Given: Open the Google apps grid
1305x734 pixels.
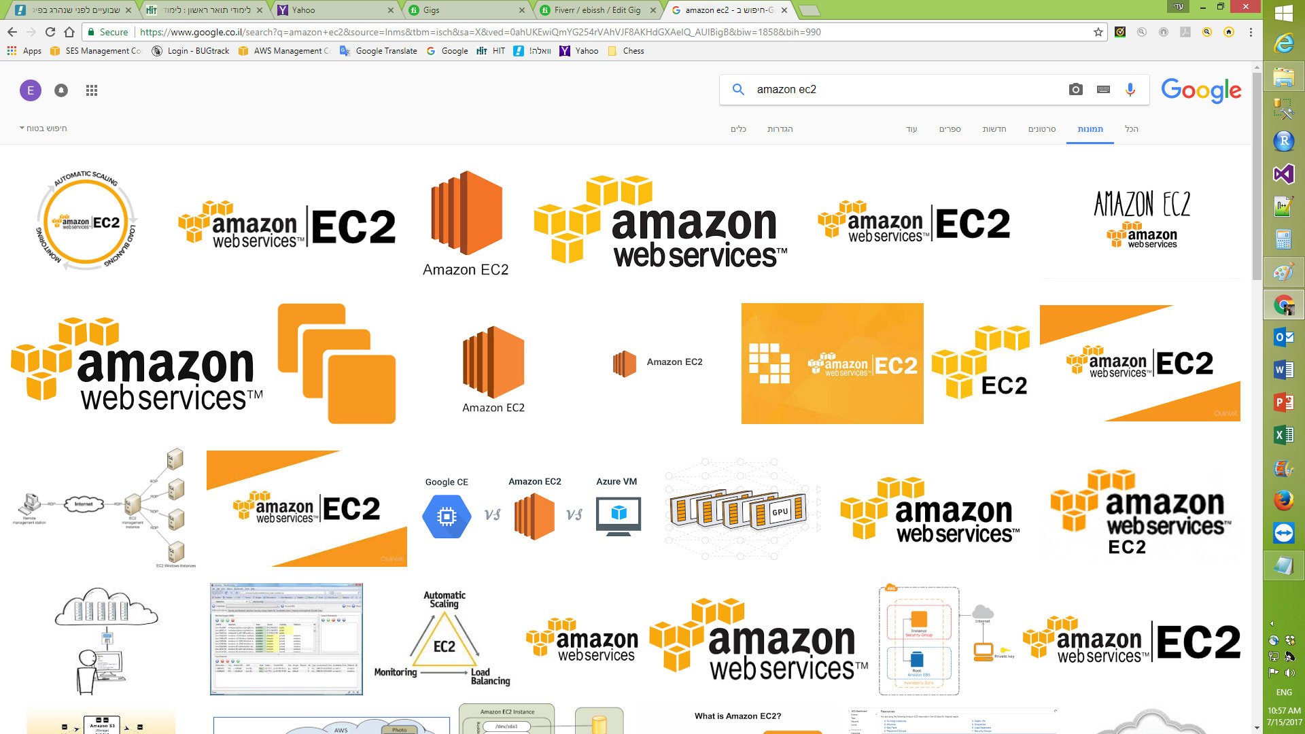Looking at the screenshot, I should (92, 90).
